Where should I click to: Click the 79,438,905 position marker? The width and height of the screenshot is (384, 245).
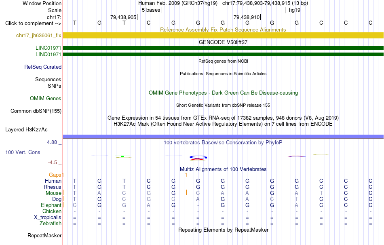(123, 17)
